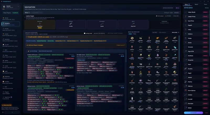
Task: Open the Foundry section in the sidebar
Action: click(x=10, y=29)
